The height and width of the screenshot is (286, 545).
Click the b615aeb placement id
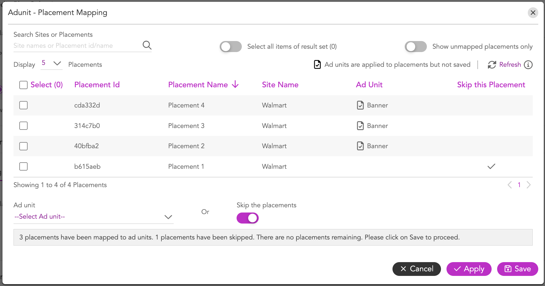[x=87, y=166]
